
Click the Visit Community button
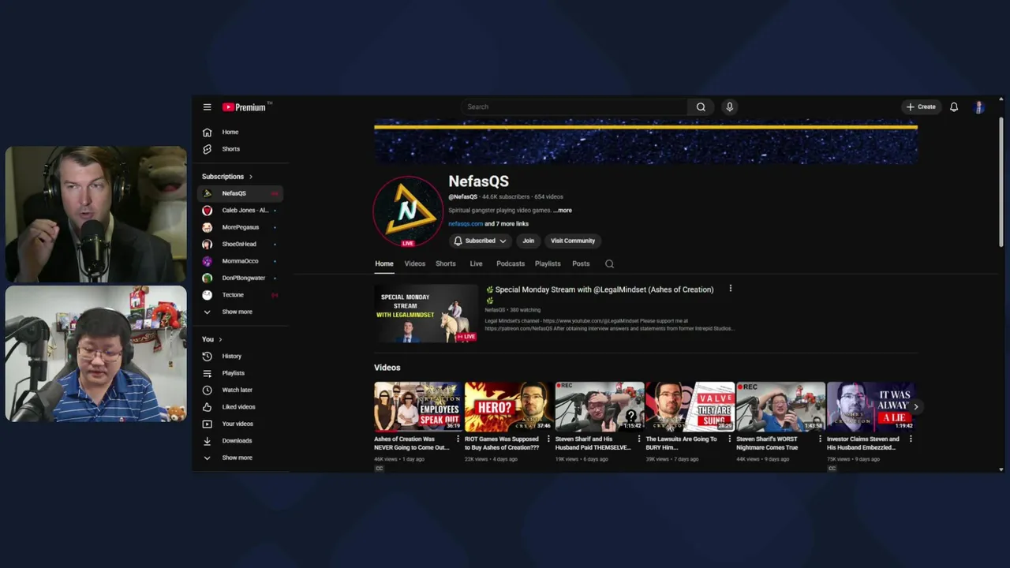point(573,241)
